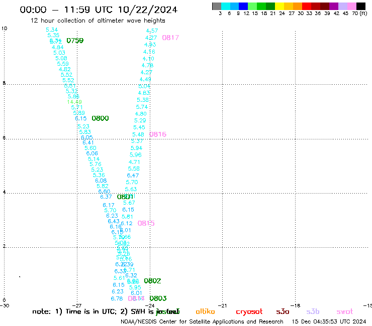
Task: Select the 4.93 wave height value
Action: tap(150, 45)
